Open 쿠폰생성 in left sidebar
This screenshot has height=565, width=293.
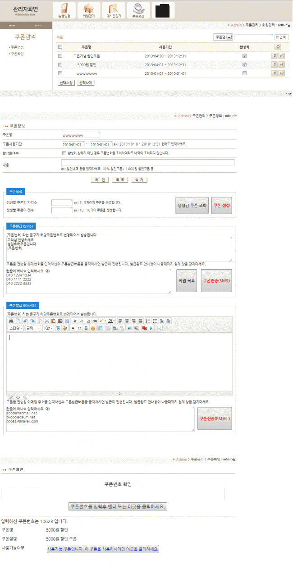click(17, 47)
